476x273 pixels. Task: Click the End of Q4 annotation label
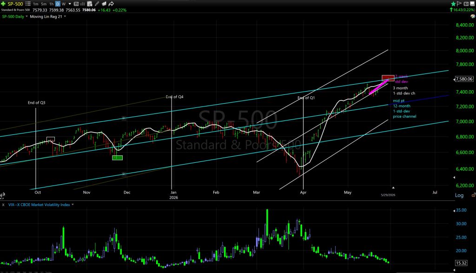coord(175,97)
